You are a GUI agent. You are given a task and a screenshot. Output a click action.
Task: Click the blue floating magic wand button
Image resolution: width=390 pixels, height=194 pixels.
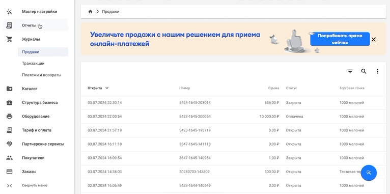(x=369, y=173)
